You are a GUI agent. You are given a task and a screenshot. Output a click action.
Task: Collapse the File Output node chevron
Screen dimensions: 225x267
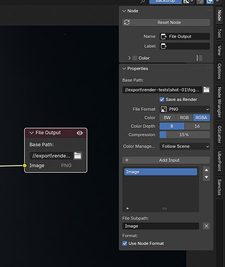point(32,133)
